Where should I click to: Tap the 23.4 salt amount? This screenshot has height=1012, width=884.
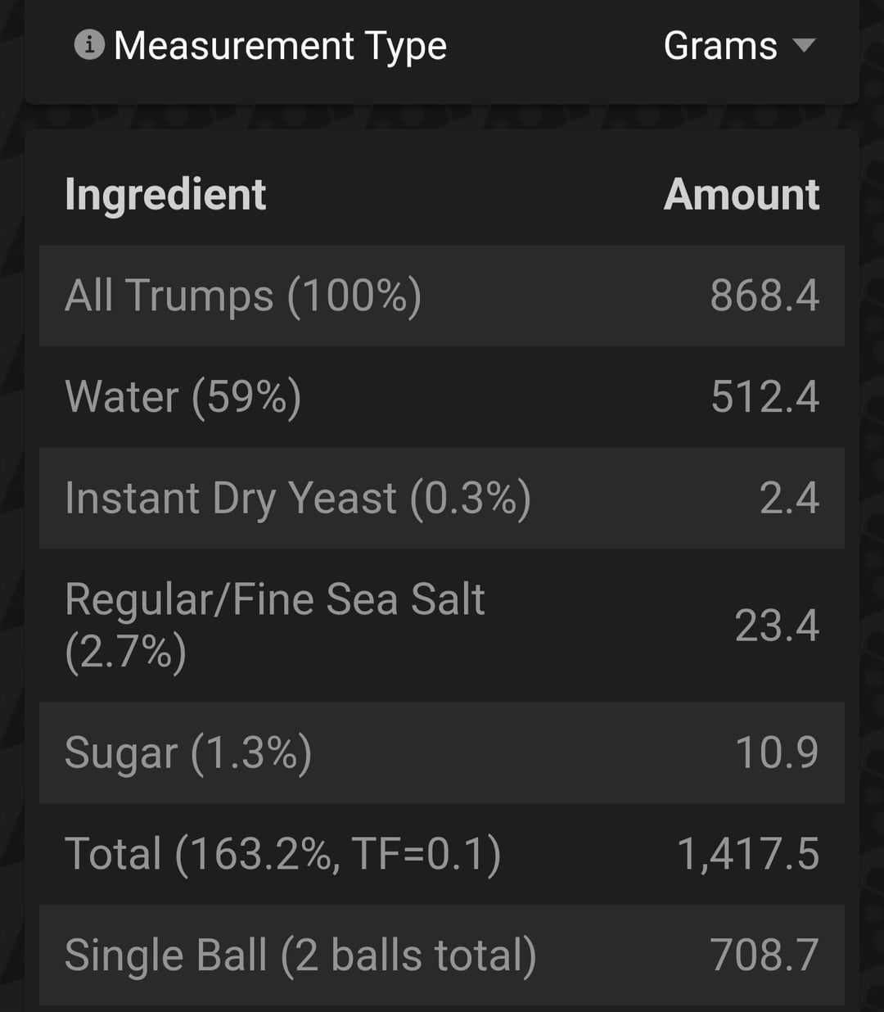point(777,626)
